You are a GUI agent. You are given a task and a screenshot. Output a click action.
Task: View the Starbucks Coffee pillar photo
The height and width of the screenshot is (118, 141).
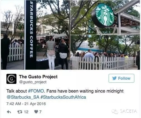(x=35, y=35)
